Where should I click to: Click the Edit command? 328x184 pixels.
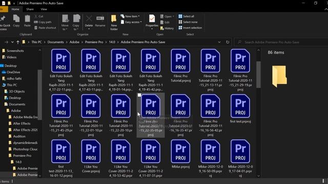pyautogui.click(x=165, y=22)
